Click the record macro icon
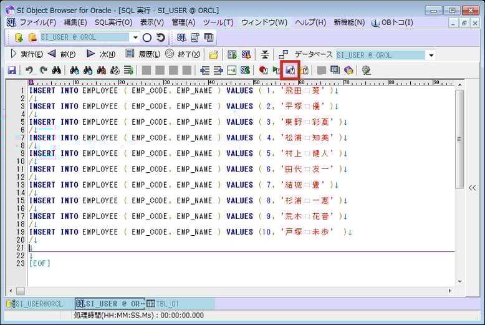This screenshot has height=325, width=485. pyautogui.click(x=263, y=70)
